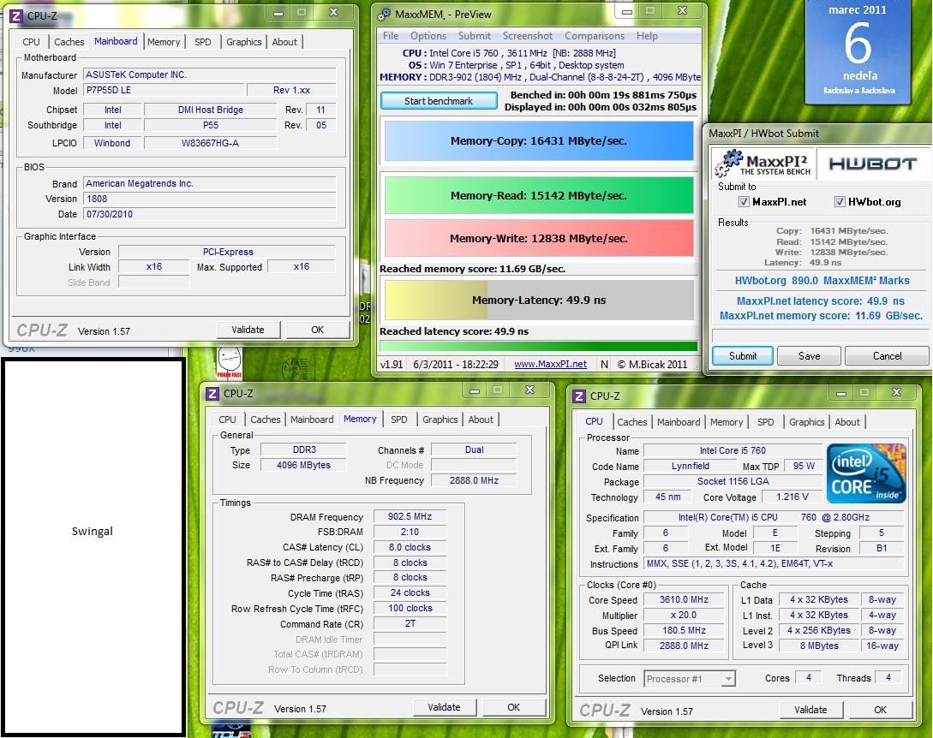Switch to the SPD tab in the Memory window
This screenshot has width=933, height=738.
tap(399, 420)
